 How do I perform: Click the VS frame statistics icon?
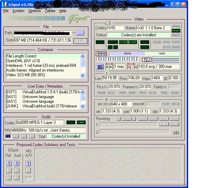tap(100, 67)
